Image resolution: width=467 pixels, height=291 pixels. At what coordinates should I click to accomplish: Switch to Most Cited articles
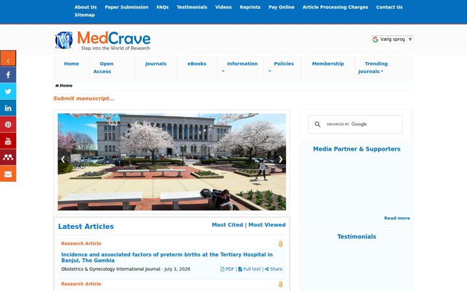pos(227,225)
